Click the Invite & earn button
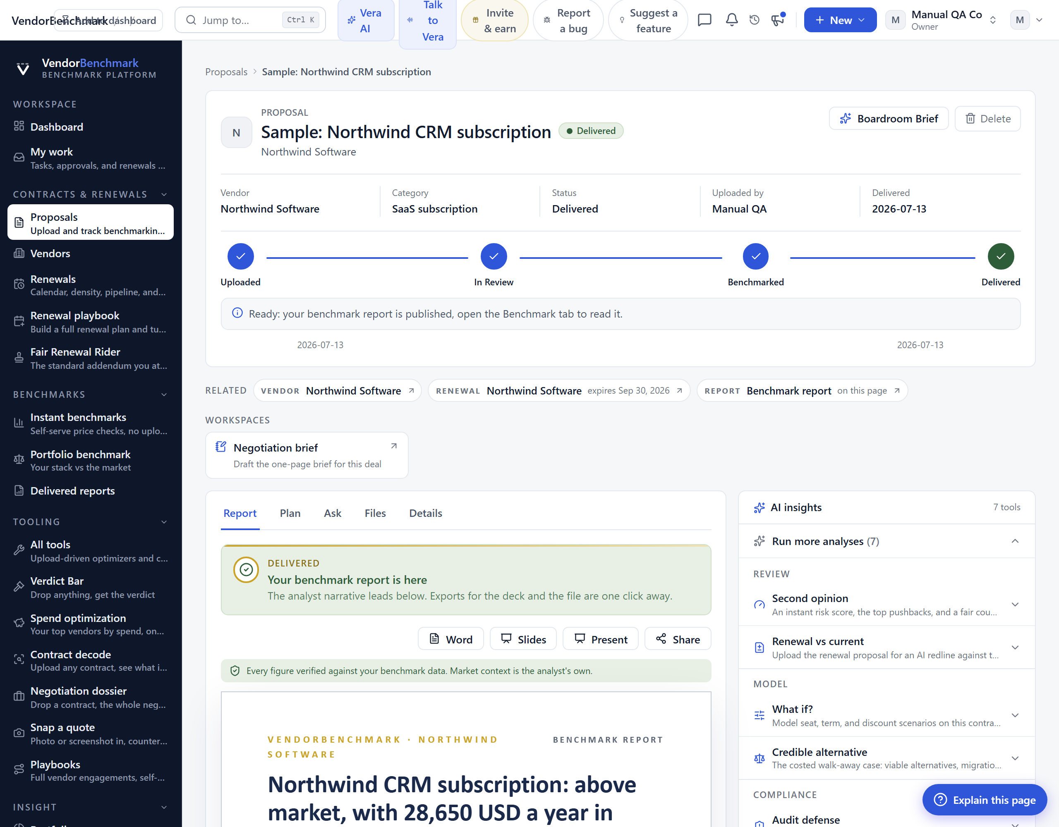The width and height of the screenshot is (1059, 827). coord(494,20)
